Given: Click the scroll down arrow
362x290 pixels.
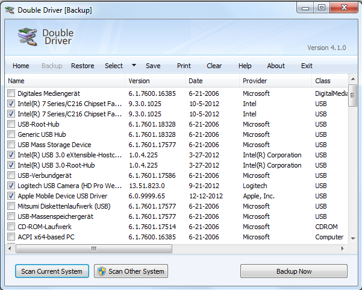Looking at the screenshot, I should (x=353, y=238).
